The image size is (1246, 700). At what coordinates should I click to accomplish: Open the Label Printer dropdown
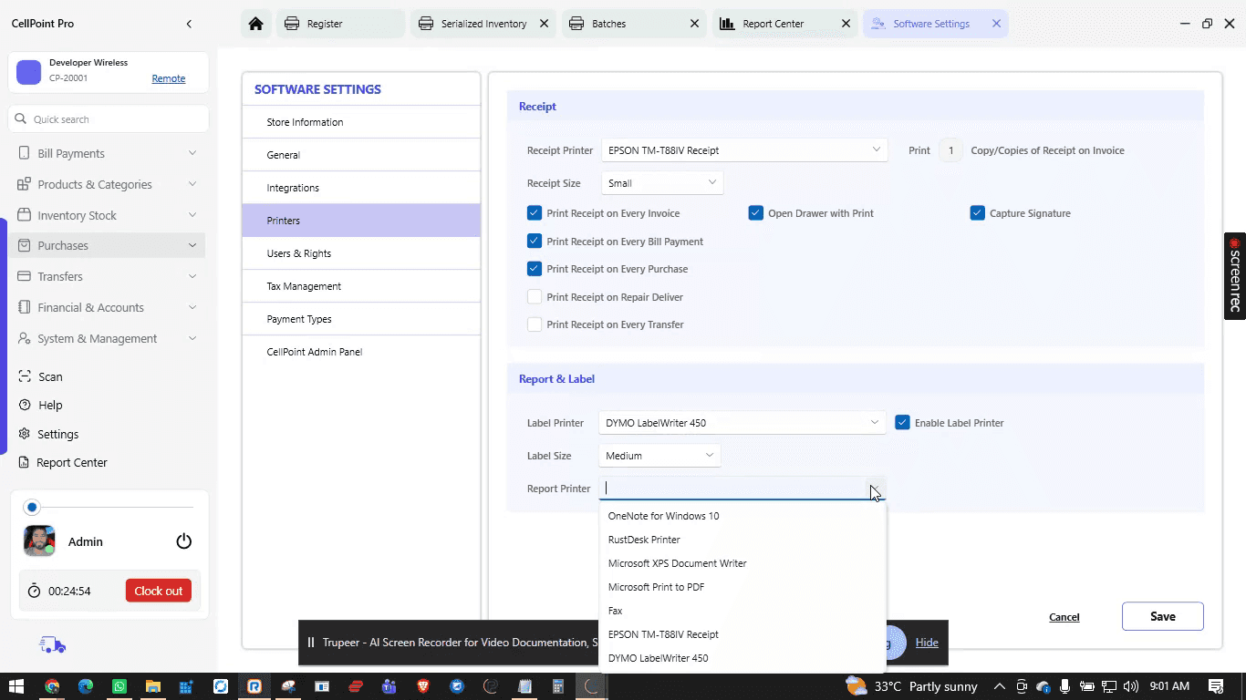[742, 423]
